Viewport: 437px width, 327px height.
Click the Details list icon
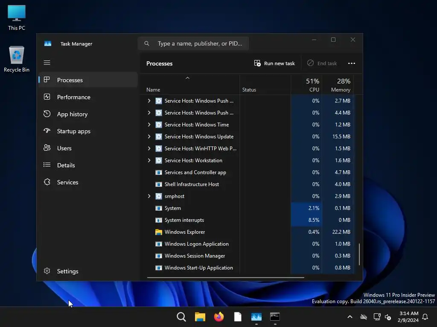click(x=47, y=165)
